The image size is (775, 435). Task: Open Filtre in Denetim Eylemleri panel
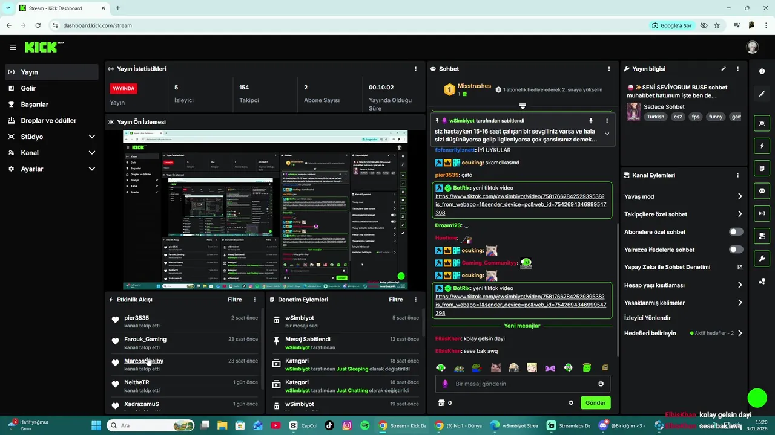396,300
